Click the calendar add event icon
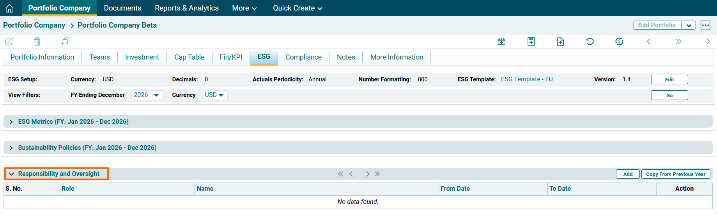Viewport: 717px width, 216px height. pos(502,42)
